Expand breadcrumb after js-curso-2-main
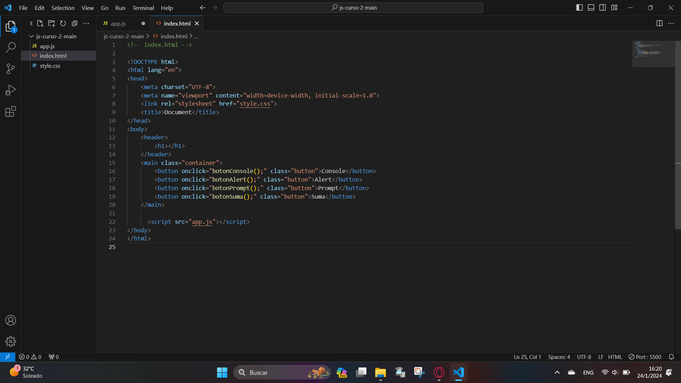681x383 pixels. coord(148,36)
